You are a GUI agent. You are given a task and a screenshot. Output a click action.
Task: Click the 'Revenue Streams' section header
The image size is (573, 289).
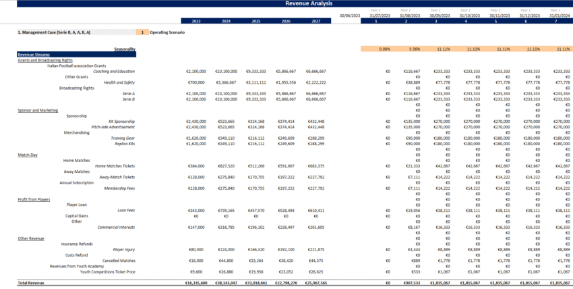tap(76, 55)
